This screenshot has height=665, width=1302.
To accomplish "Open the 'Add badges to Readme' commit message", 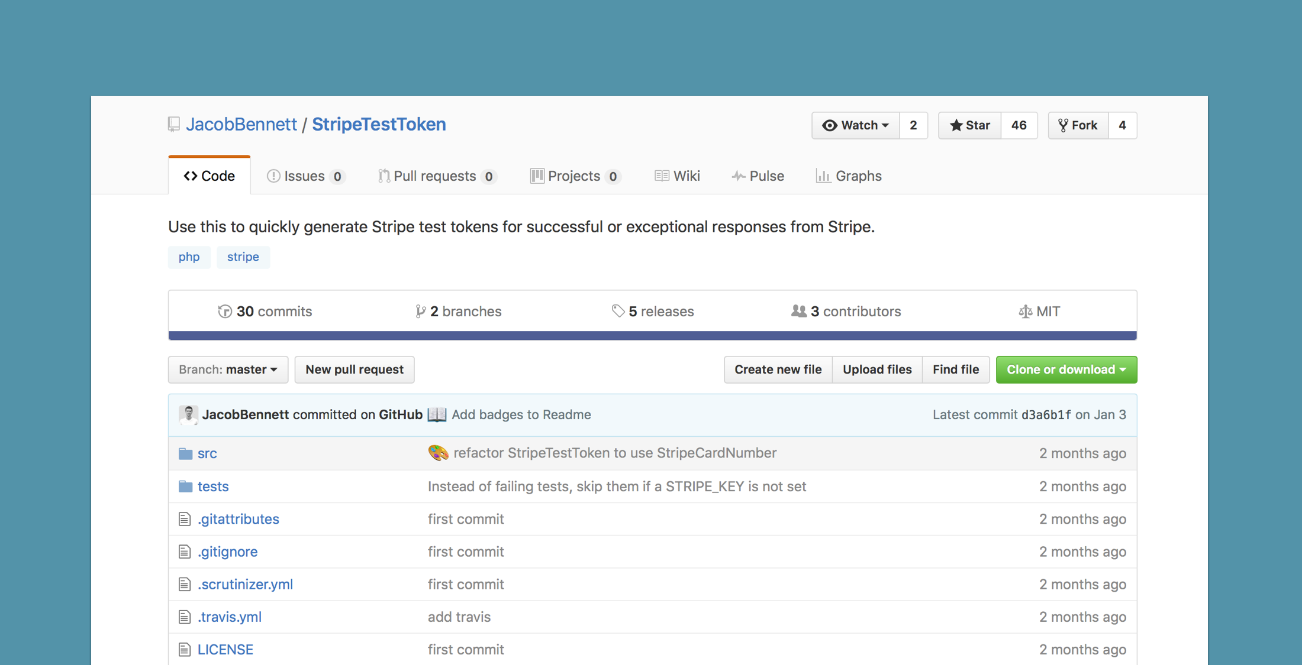I will click(x=521, y=414).
